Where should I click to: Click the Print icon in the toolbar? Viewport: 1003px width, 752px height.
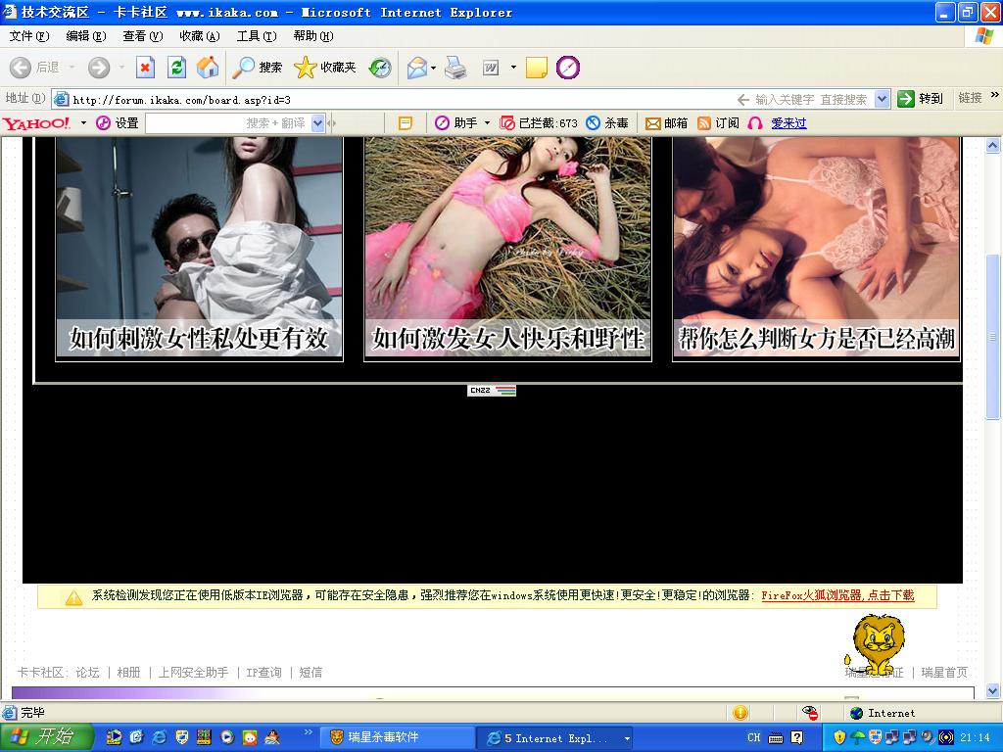[x=455, y=68]
